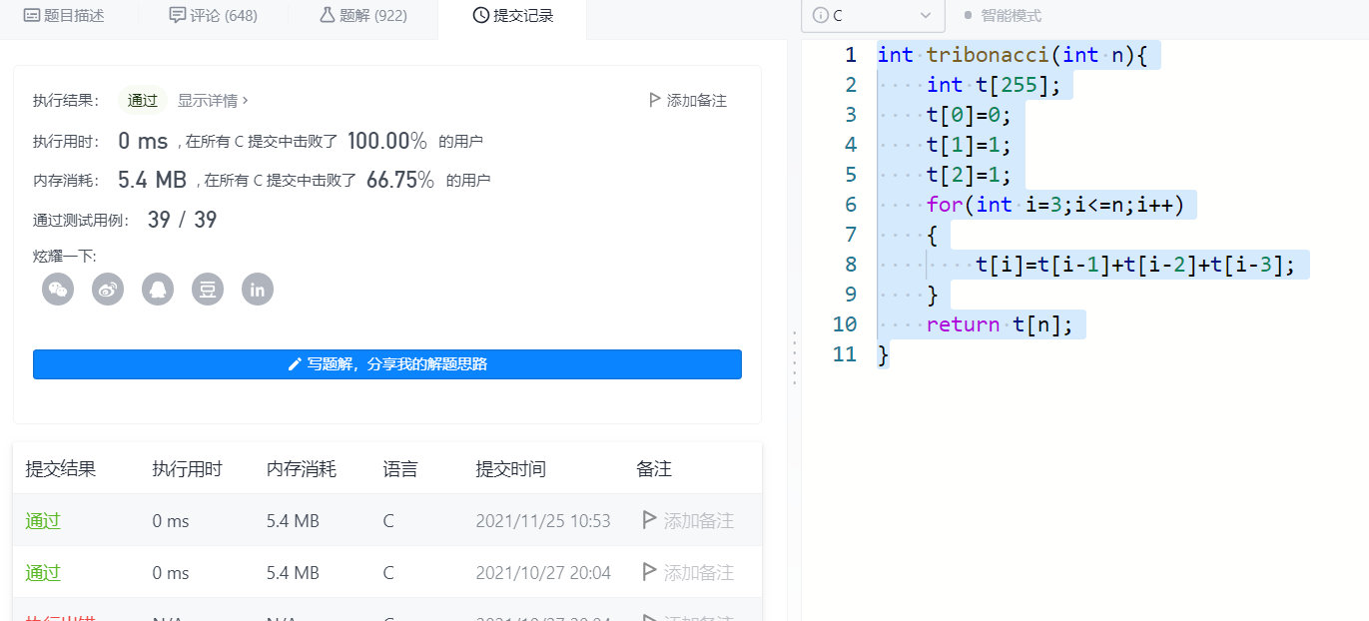Click the 100.00% runtime percentile

pos(387,141)
